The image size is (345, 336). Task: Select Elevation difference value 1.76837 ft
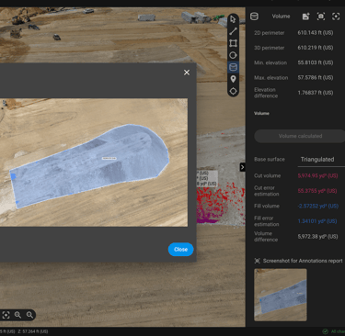click(x=316, y=93)
